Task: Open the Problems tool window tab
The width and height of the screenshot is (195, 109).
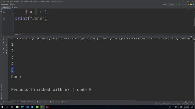Action: pyautogui.click(x=31, y=102)
